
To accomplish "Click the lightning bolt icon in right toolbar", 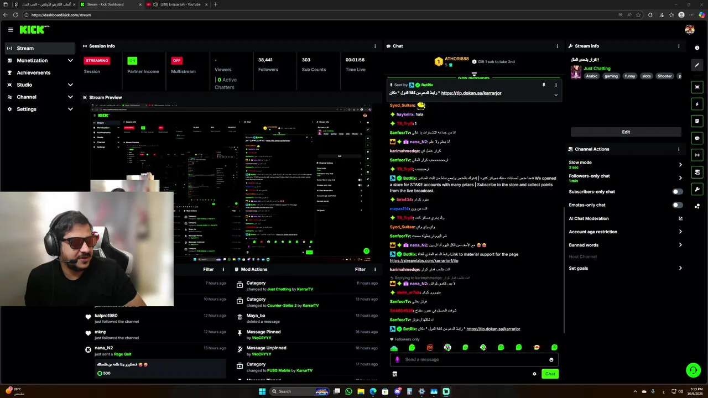I will point(697,104).
